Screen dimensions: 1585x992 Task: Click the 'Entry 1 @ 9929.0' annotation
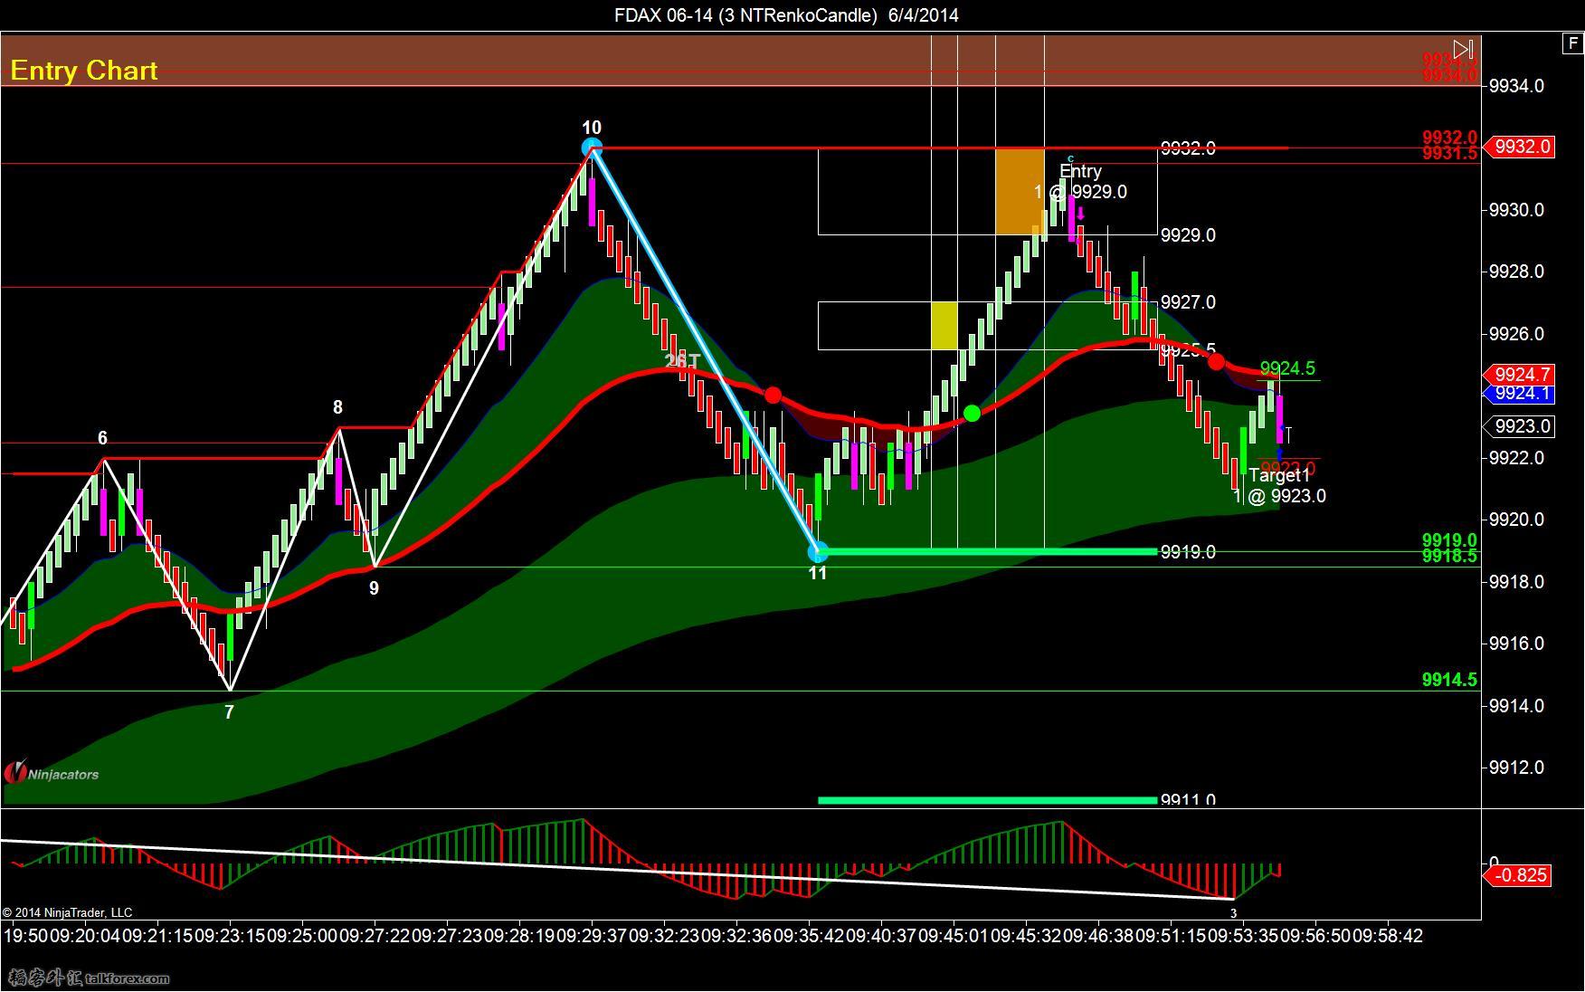(1081, 181)
